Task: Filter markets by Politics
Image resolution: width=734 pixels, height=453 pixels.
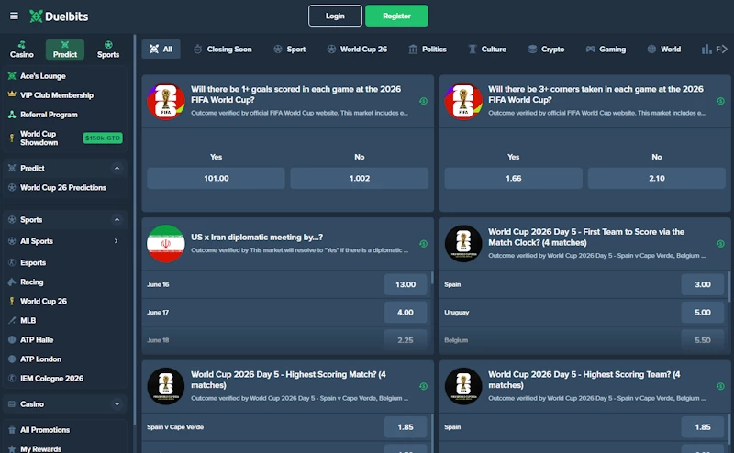Action: pyautogui.click(x=428, y=50)
